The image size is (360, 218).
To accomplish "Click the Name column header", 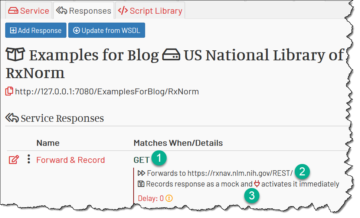I will click(x=48, y=143).
